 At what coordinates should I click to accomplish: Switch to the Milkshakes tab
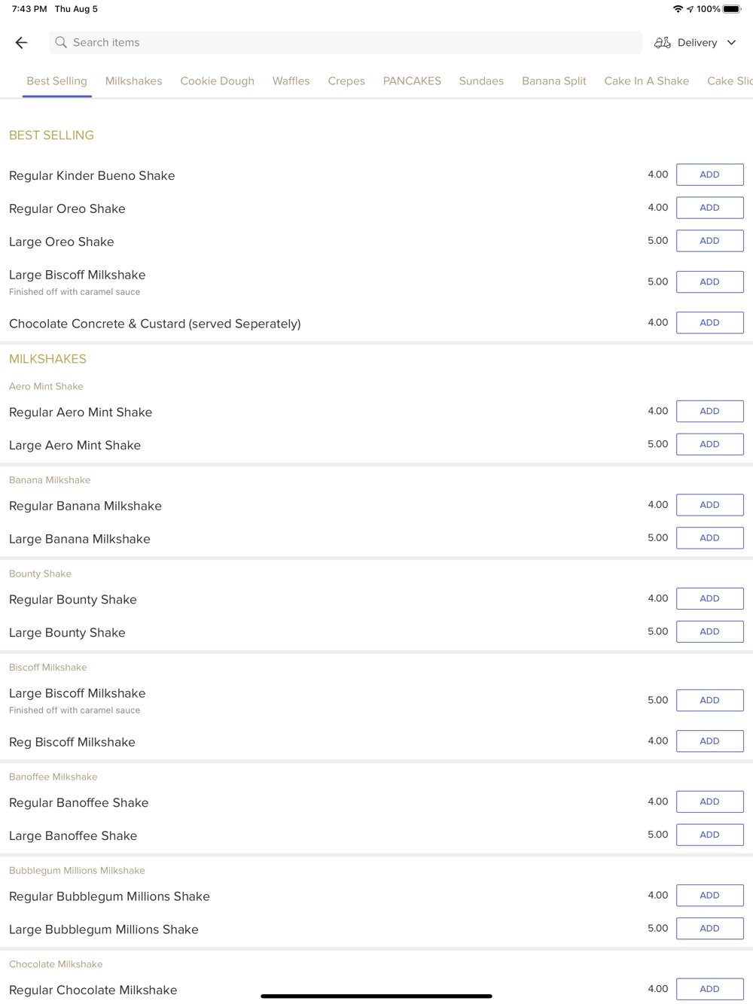click(x=133, y=81)
